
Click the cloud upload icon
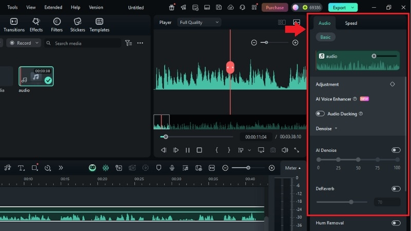pos(230,7)
